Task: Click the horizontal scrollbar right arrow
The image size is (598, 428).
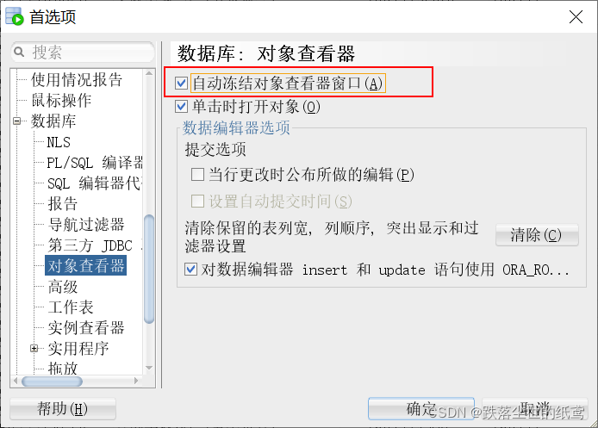Action: [136, 381]
